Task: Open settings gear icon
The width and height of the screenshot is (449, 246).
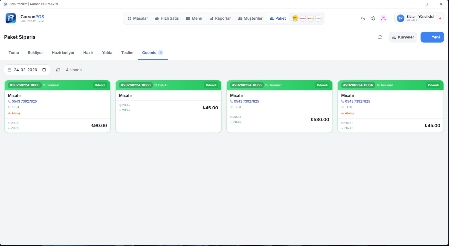Action: 373,19
